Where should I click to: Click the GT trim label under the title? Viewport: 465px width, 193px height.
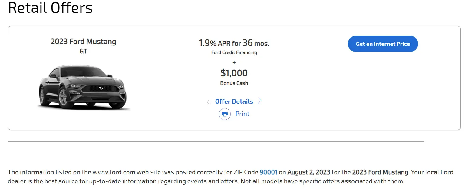point(83,51)
